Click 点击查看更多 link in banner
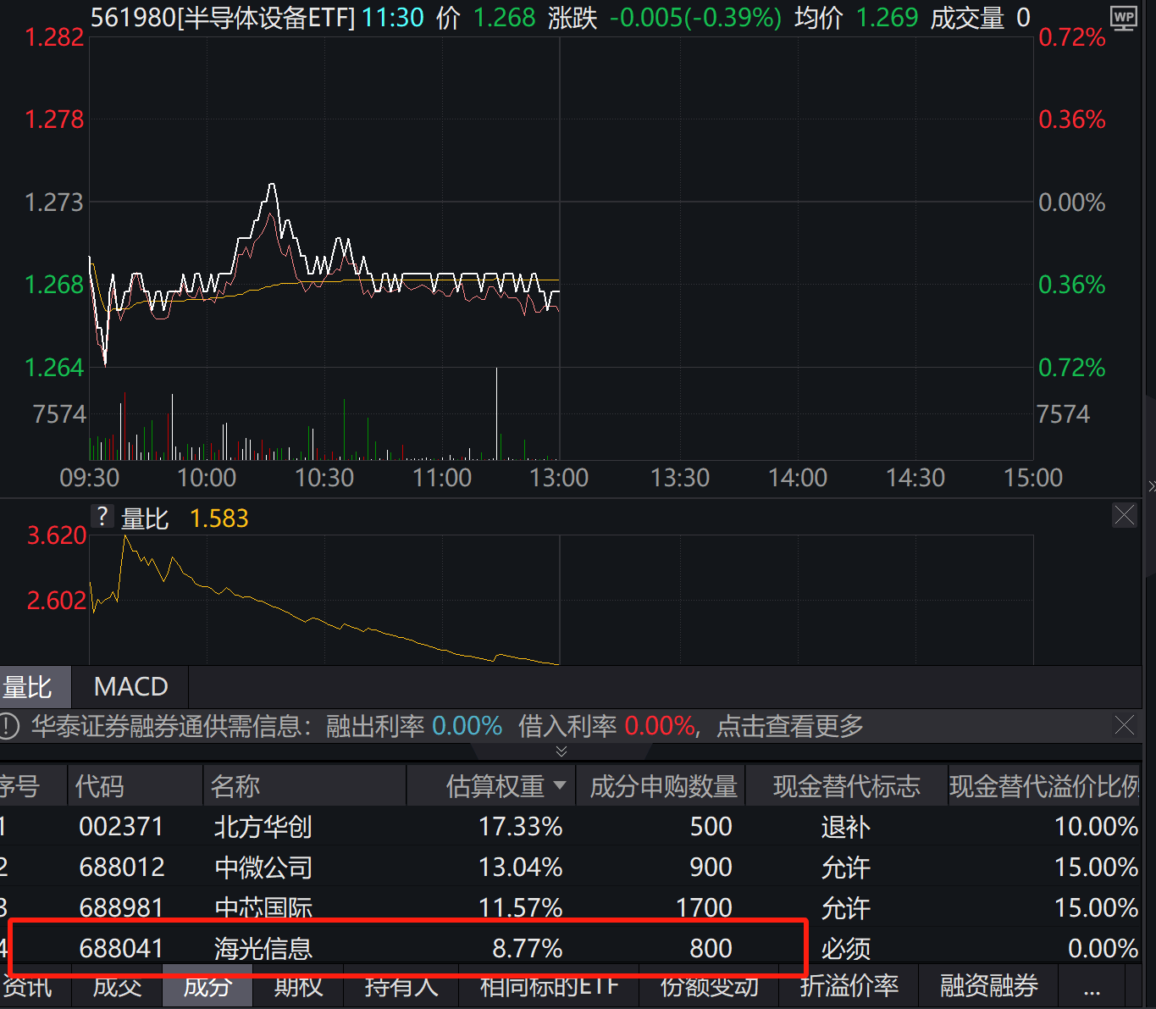 click(790, 726)
